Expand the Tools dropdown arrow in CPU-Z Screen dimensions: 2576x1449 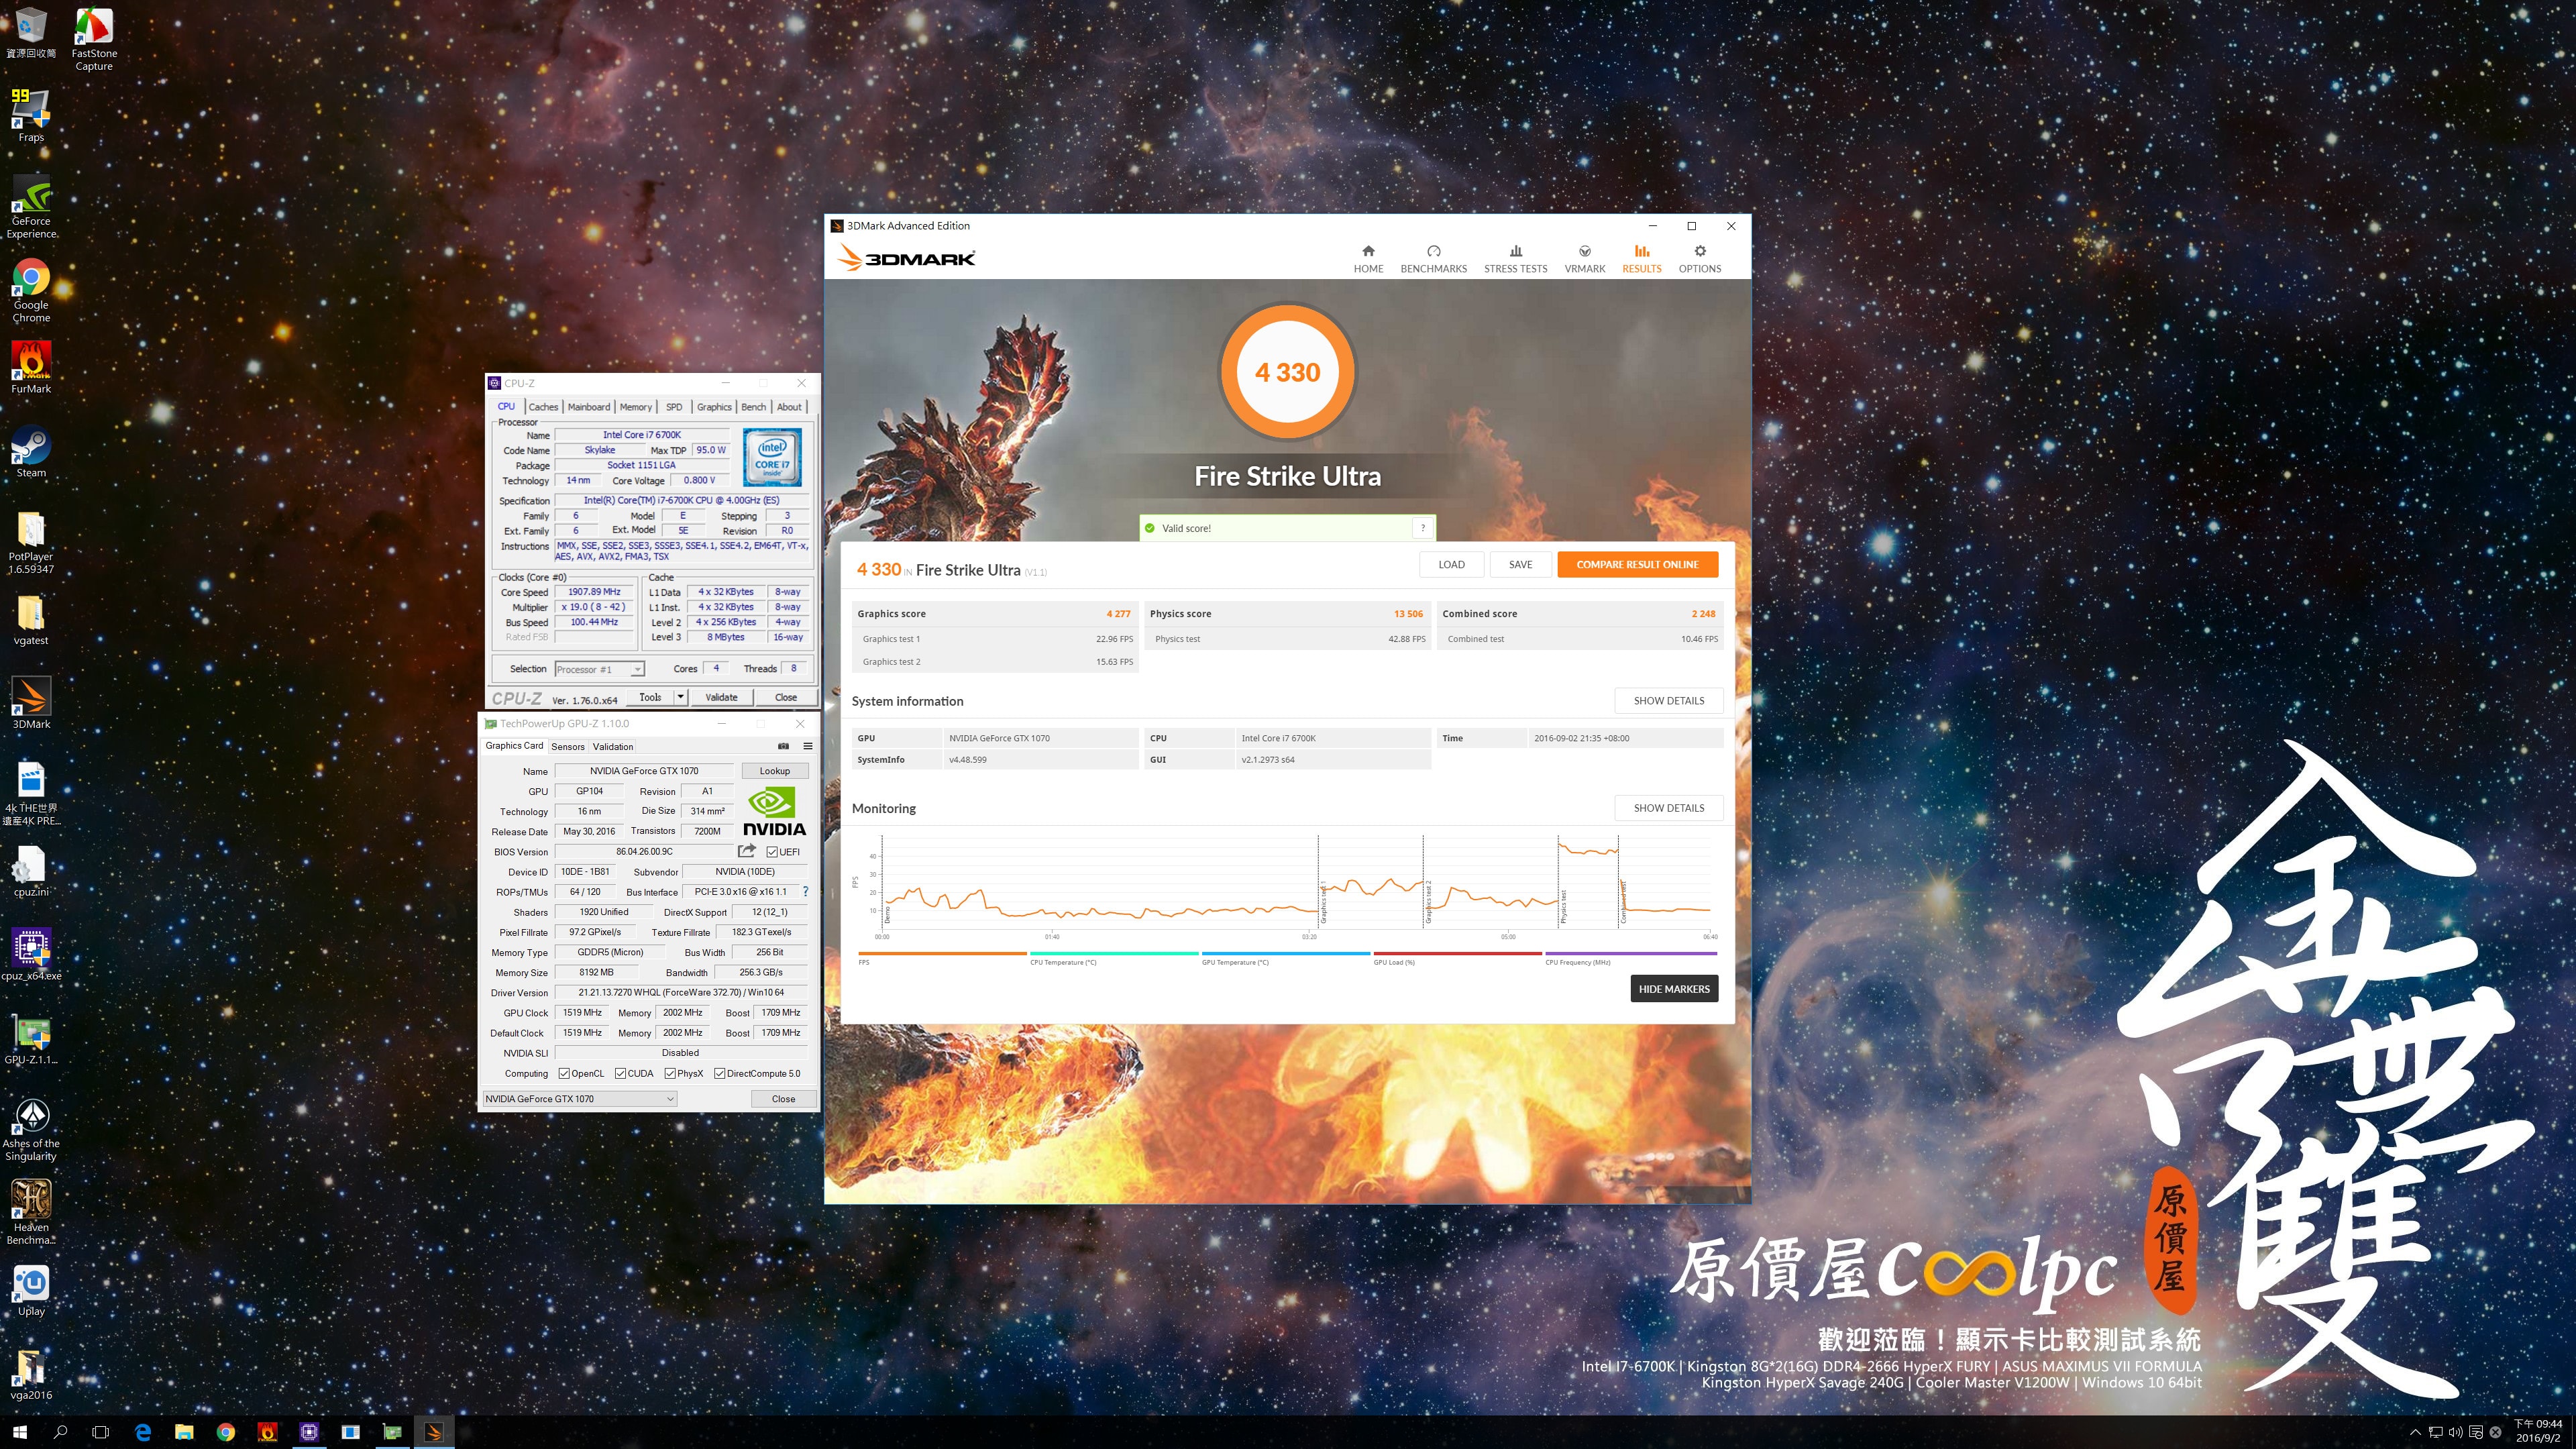click(x=680, y=697)
